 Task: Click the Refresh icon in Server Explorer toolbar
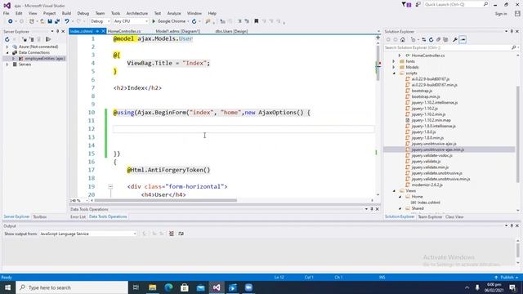[x=7, y=39]
